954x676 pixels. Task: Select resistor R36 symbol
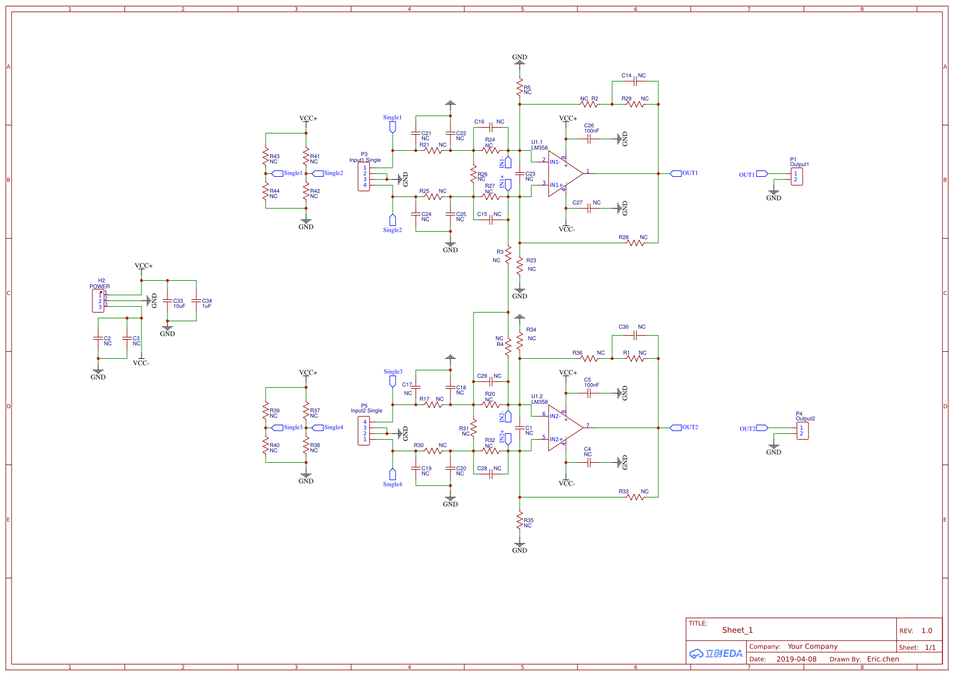[x=589, y=358]
